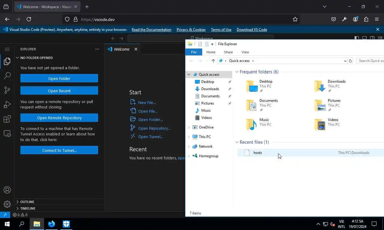Click the New File link
Viewport: 384px width, 230px height.
147,102
